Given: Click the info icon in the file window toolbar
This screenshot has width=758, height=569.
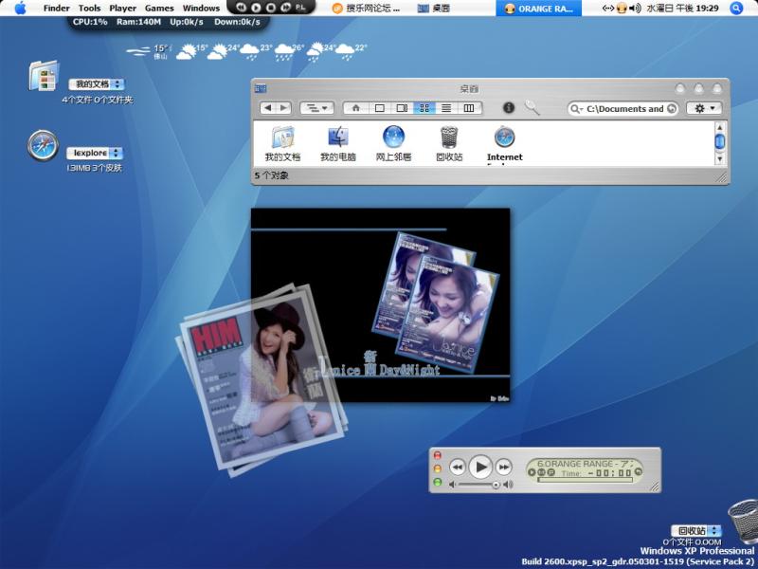Looking at the screenshot, I should (508, 108).
